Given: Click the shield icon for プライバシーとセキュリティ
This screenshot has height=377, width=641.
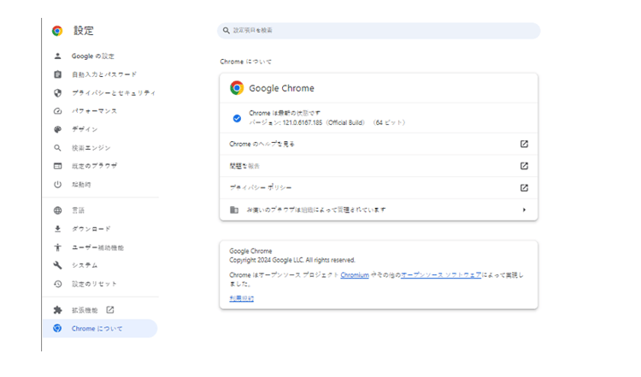Looking at the screenshot, I should click(57, 92).
